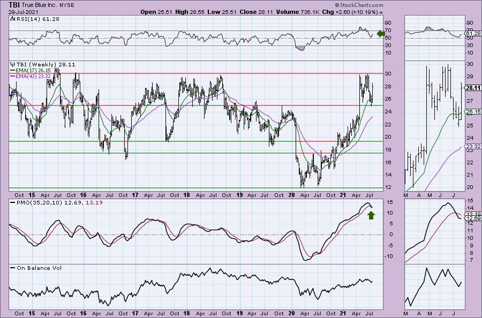Click the Volume 736.1K value

pos(298,12)
